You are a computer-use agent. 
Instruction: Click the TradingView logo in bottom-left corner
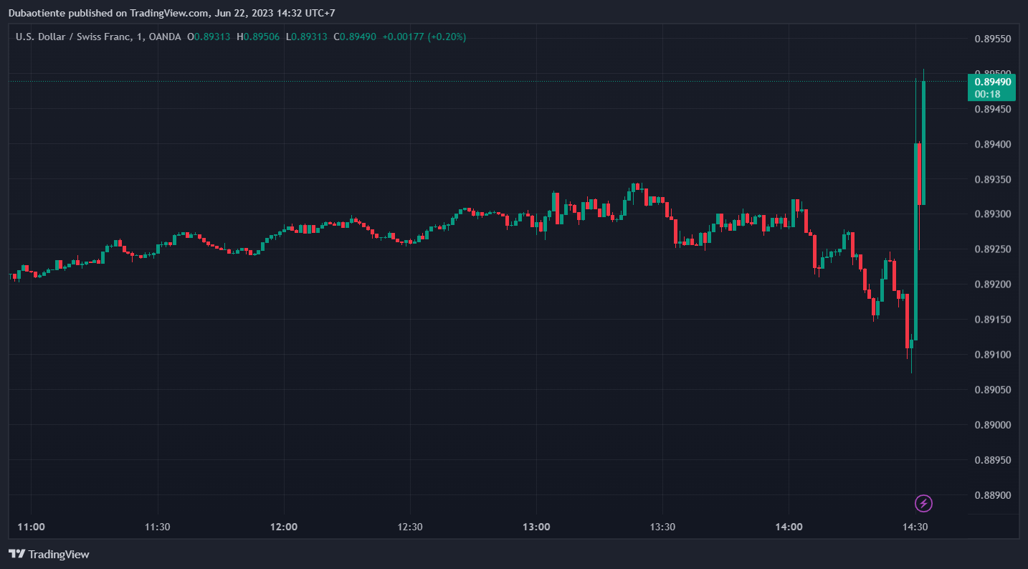pos(49,554)
